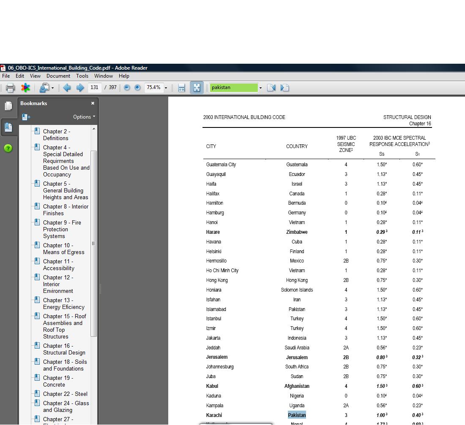Image resolution: width=465 pixels, height=425 pixels.
Task: Open the find options dropdown arrow
Action: tap(260, 88)
